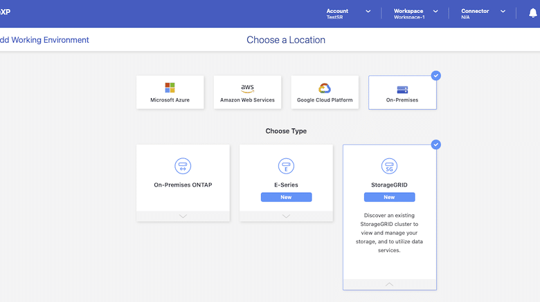Click the Google Cloud Platform logo icon
This screenshot has width=540, height=302.
click(x=325, y=88)
